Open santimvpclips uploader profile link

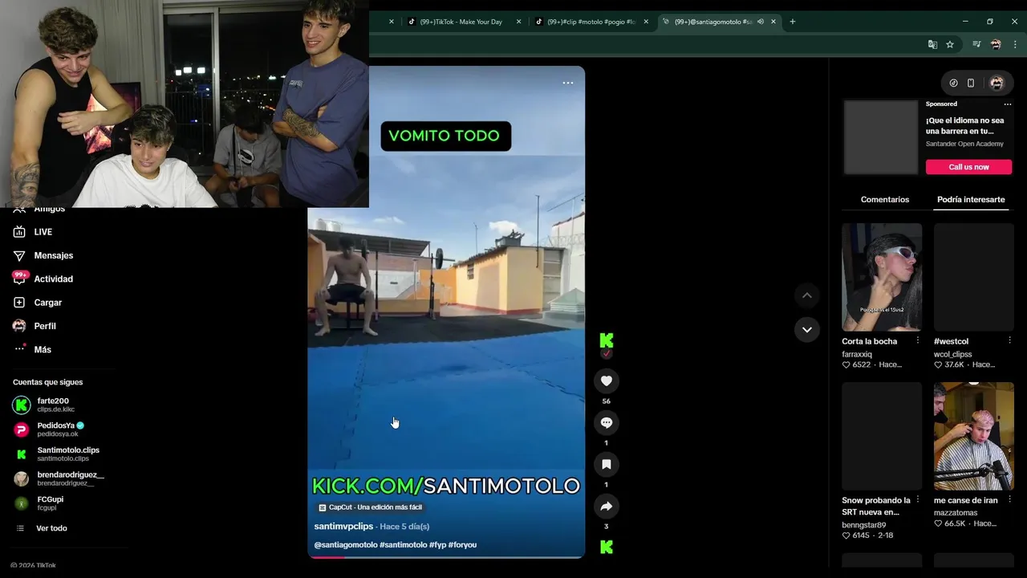click(343, 527)
